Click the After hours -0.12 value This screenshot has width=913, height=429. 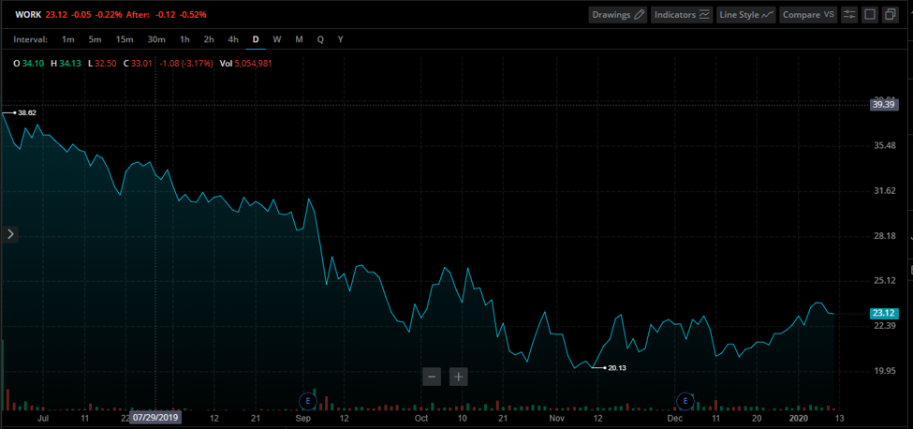pos(164,14)
